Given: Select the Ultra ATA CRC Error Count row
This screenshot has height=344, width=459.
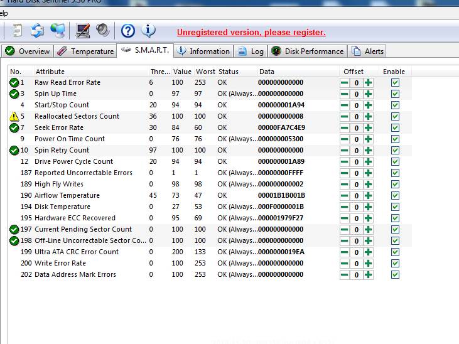Looking at the screenshot, I should pos(210,252).
